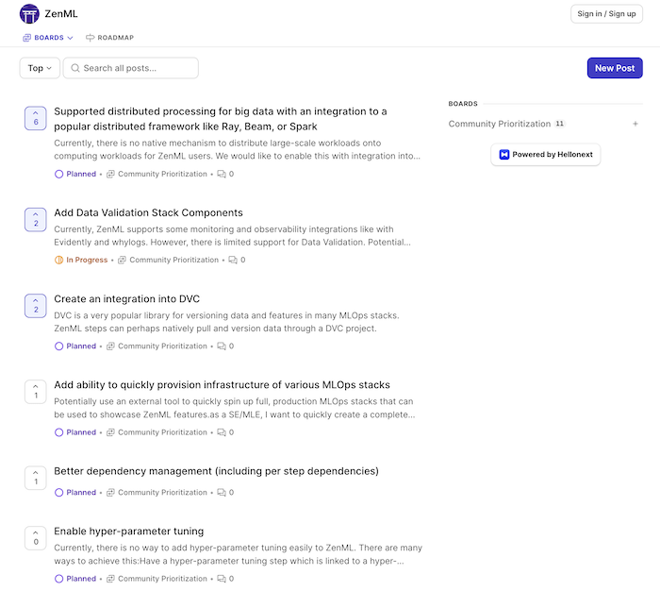Upvote the provision infrastructure MLOps stacks post
This screenshot has width=660, height=591.
click(36, 392)
